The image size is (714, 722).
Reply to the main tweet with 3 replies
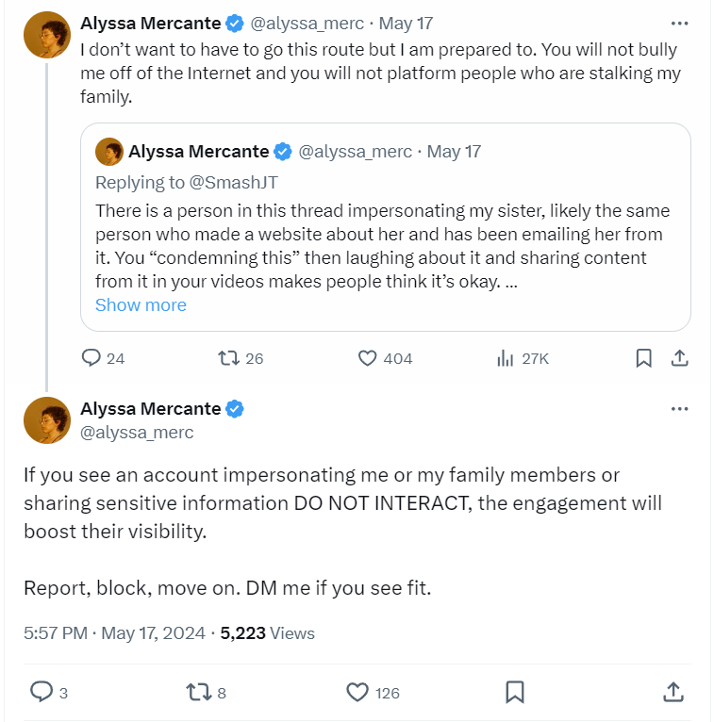tap(41, 693)
